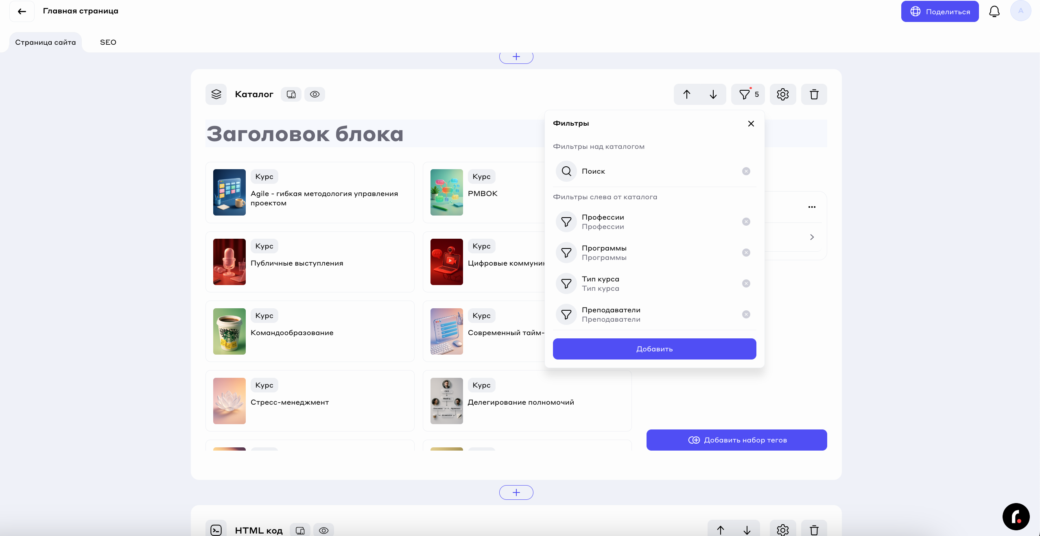The width and height of the screenshot is (1040, 536).
Task: Add a block below Каталог with plus
Action: (x=516, y=492)
